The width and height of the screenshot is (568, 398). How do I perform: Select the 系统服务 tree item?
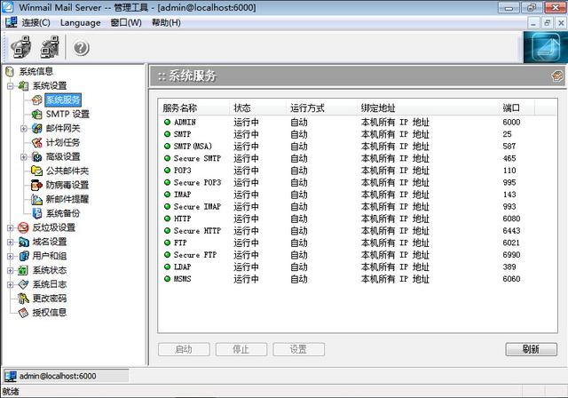click(63, 100)
